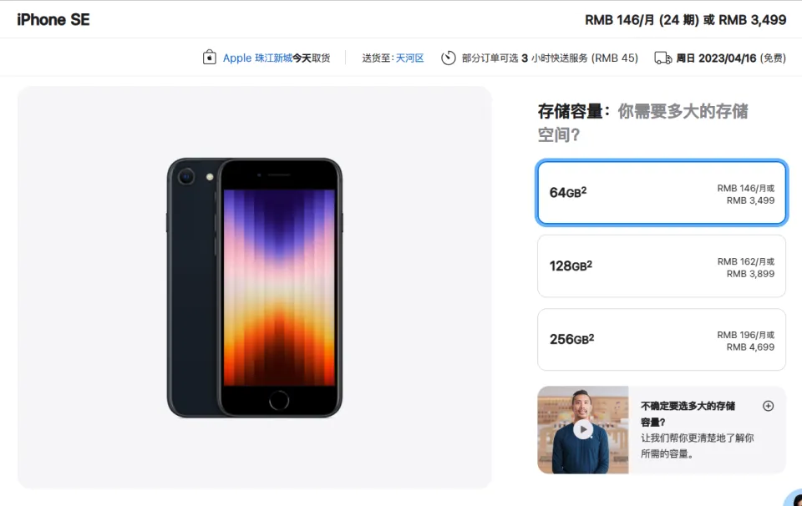The image size is (802, 506).
Task: Select the 64GB storage option
Action: pyautogui.click(x=662, y=193)
